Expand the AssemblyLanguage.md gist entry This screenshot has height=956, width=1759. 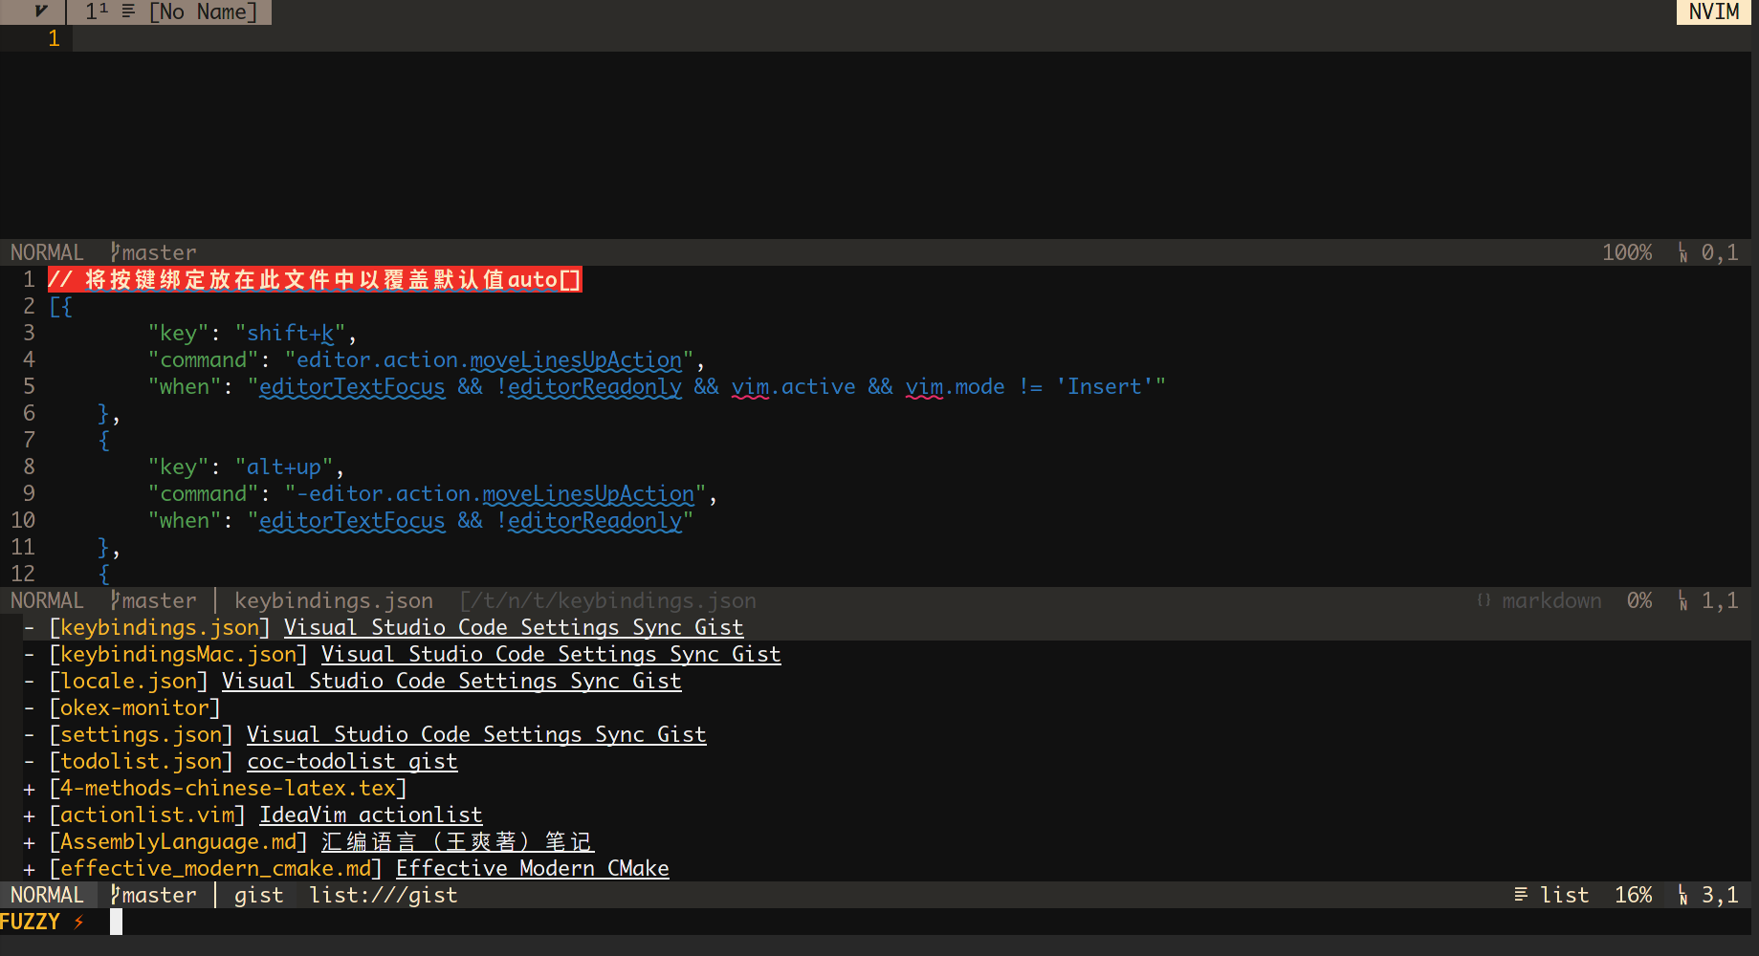(29, 842)
